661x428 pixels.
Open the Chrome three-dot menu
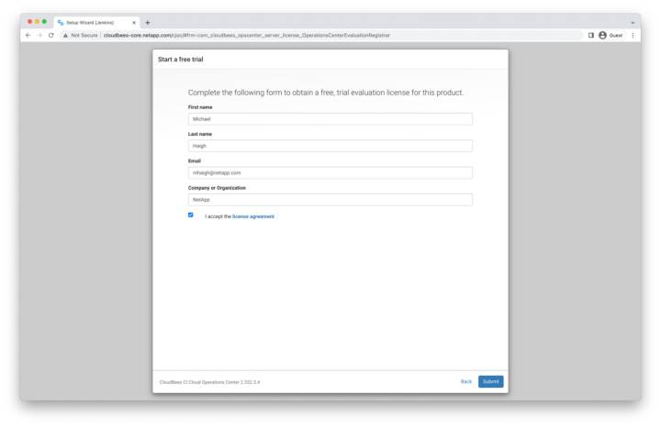coord(633,35)
